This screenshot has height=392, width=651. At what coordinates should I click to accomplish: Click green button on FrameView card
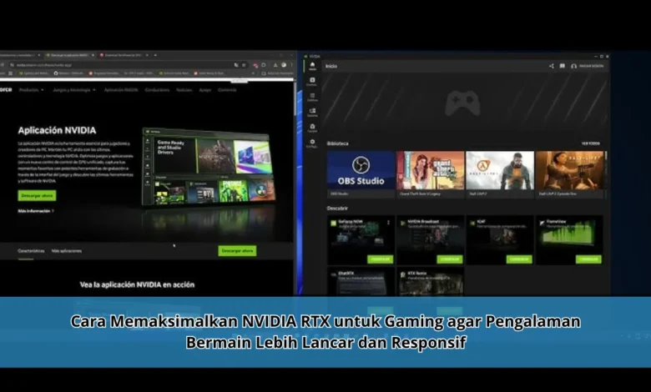click(588, 259)
